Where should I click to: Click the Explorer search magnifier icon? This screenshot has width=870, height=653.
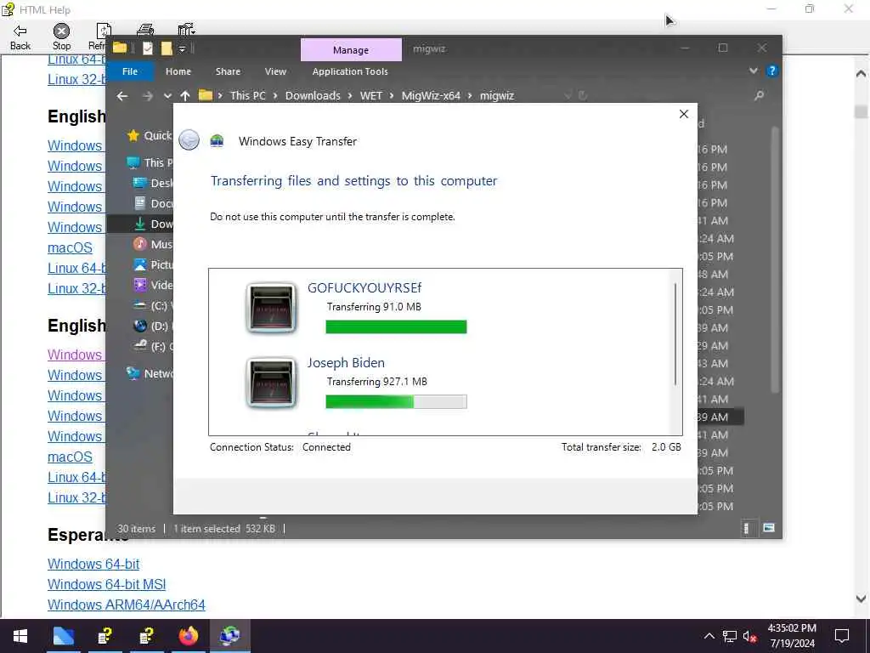point(759,95)
